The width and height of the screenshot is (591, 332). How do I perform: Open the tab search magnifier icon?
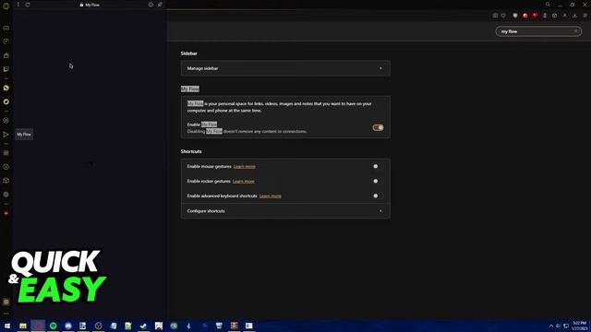click(x=548, y=5)
